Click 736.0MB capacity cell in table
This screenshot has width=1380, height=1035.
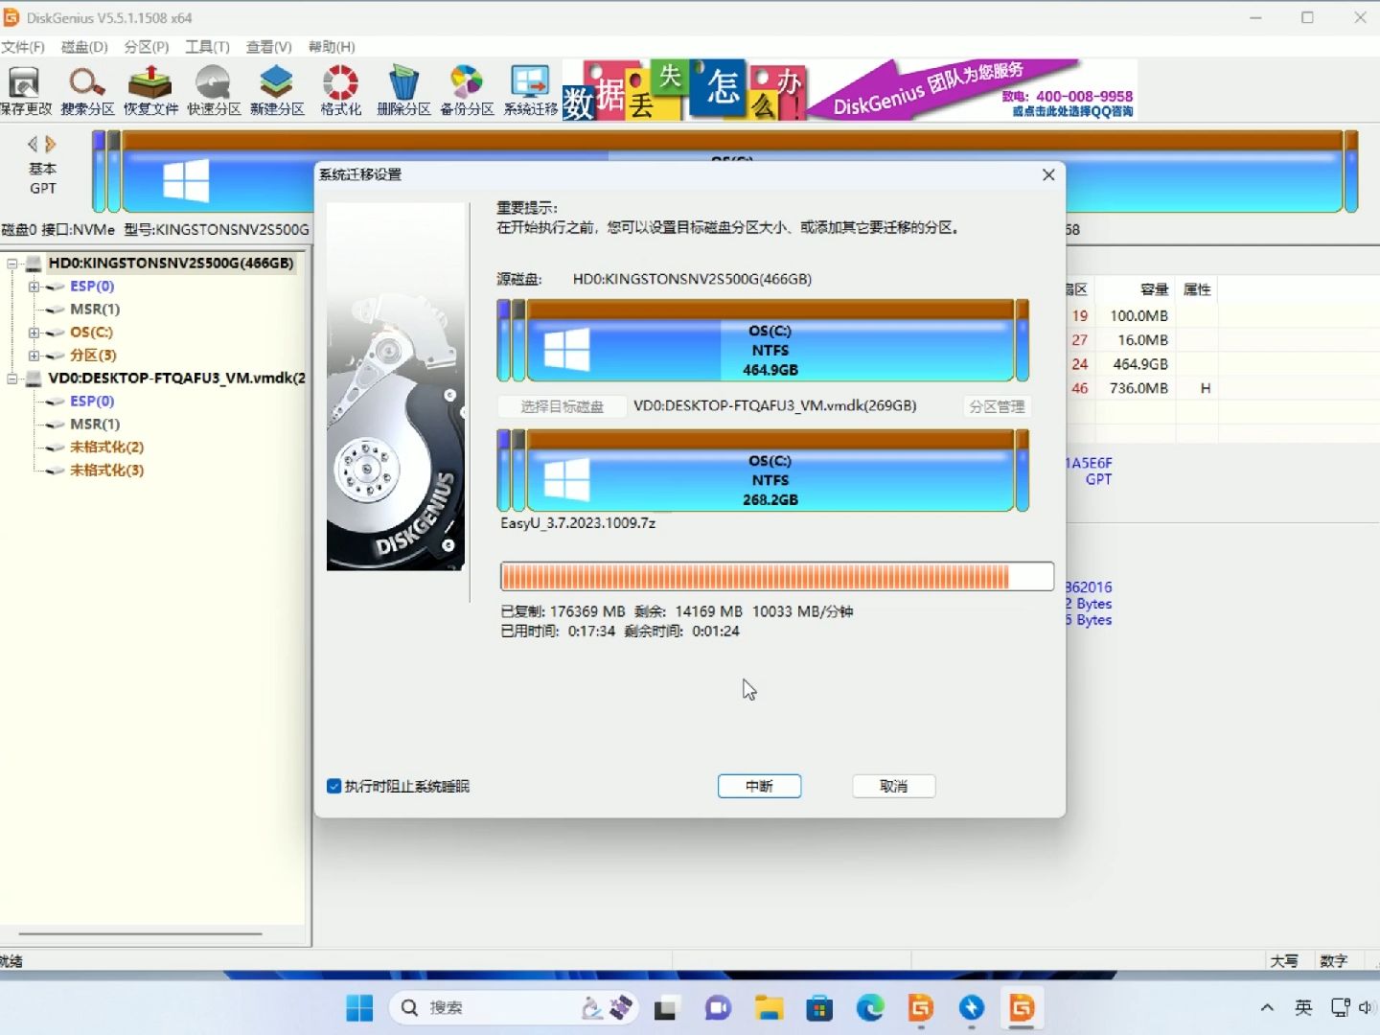coord(1139,388)
